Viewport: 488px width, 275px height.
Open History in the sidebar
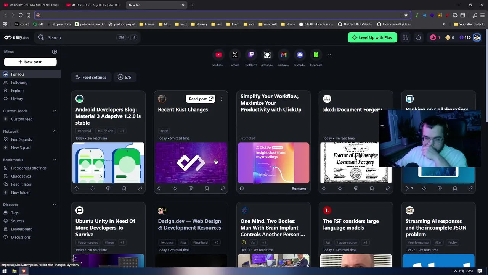tap(30, 99)
